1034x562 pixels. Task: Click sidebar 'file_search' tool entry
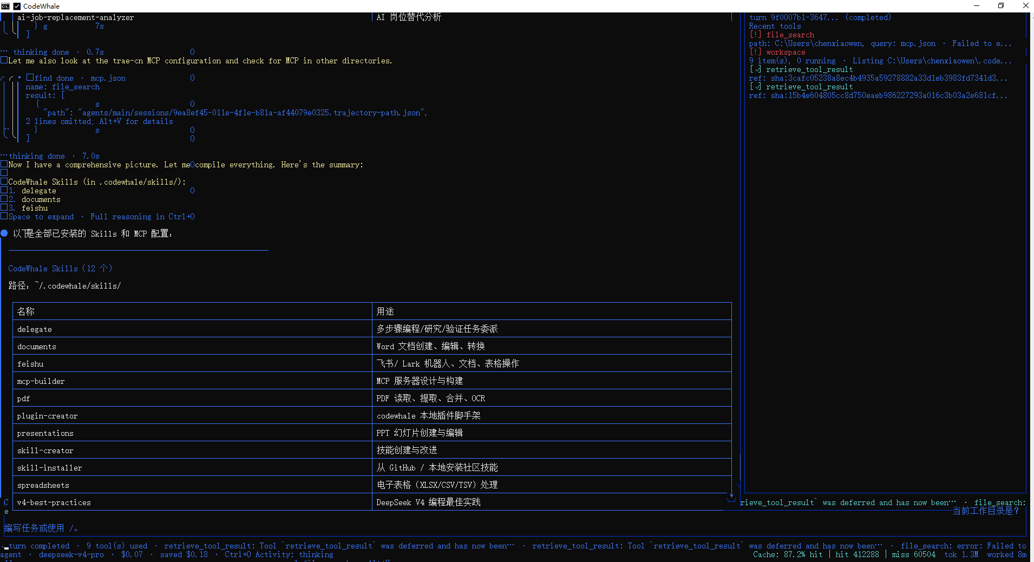(x=790, y=35)
